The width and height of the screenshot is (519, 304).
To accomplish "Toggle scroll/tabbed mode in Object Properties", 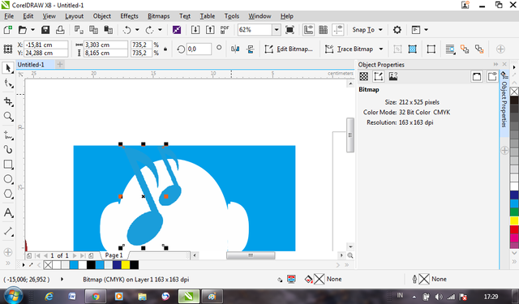I will click(477, 77).
